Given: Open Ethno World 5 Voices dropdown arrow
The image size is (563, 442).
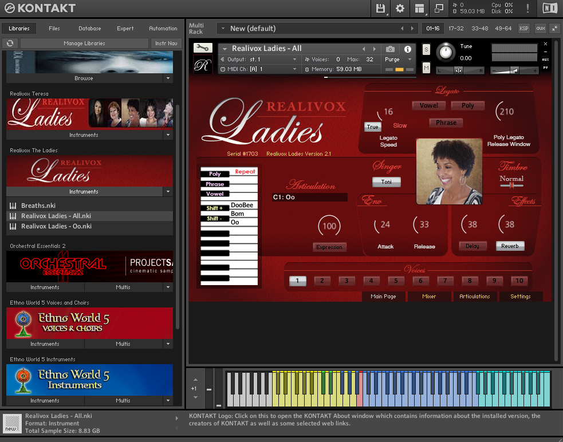Looking at the screenshot, I should coord(168,344).
